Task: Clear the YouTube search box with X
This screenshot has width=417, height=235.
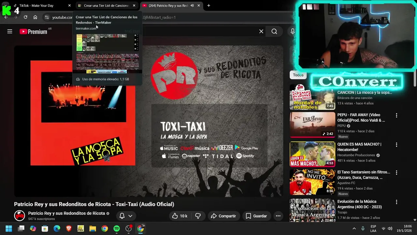Action: (x=261, y=31)
